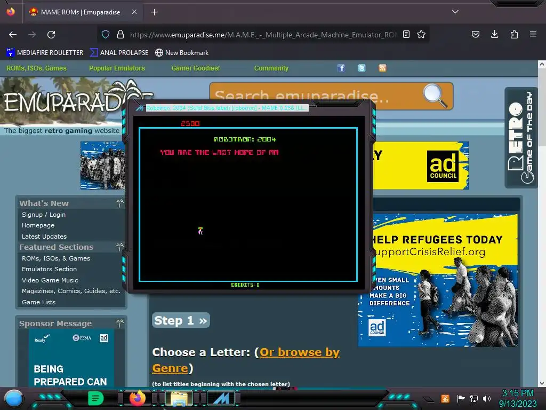Collapse the Featured Sections palm icon
The height and width of the screenshot is (410, 546).
[119, 247]
